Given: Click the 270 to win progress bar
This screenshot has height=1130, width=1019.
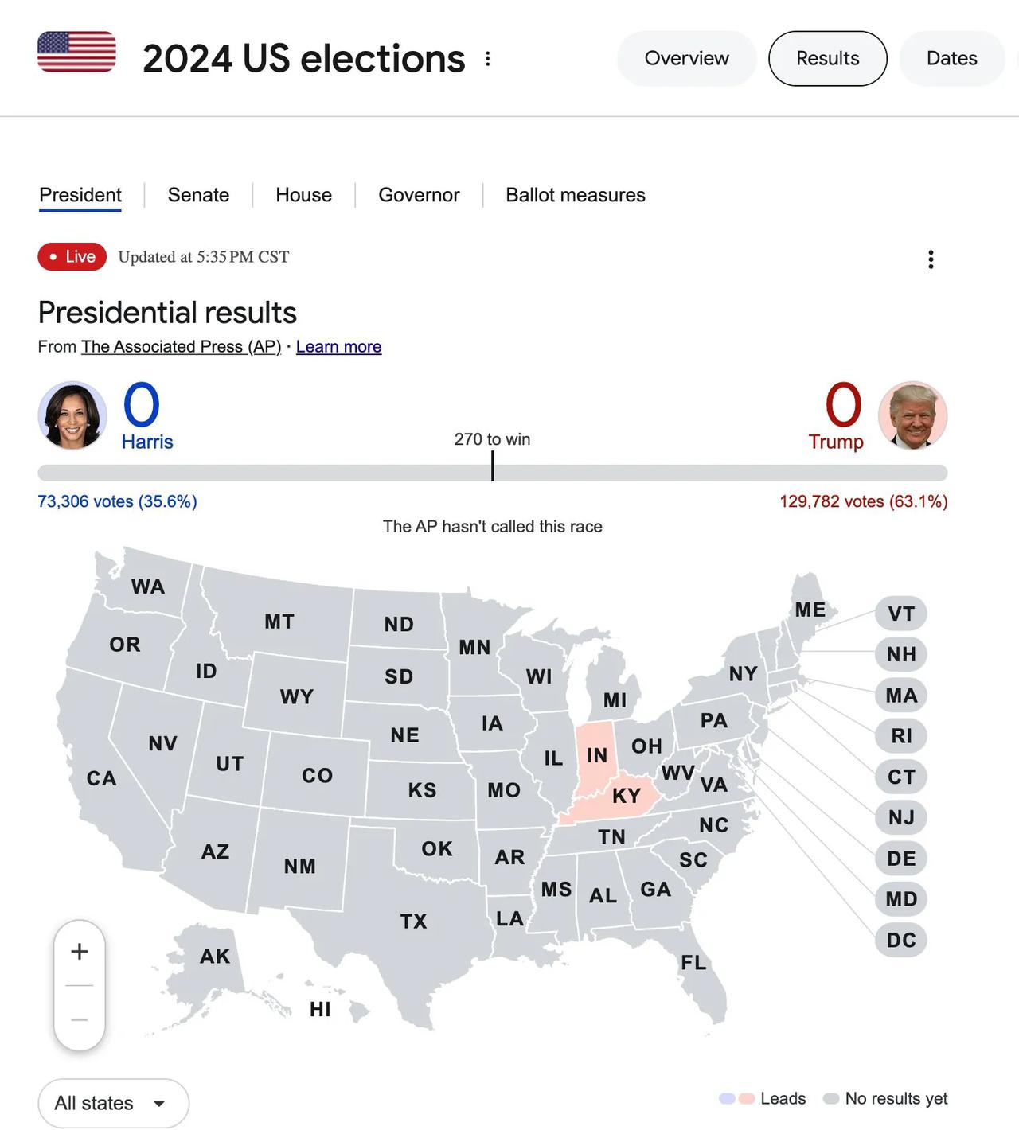Looking at the screenshot, I should (492, 473).
